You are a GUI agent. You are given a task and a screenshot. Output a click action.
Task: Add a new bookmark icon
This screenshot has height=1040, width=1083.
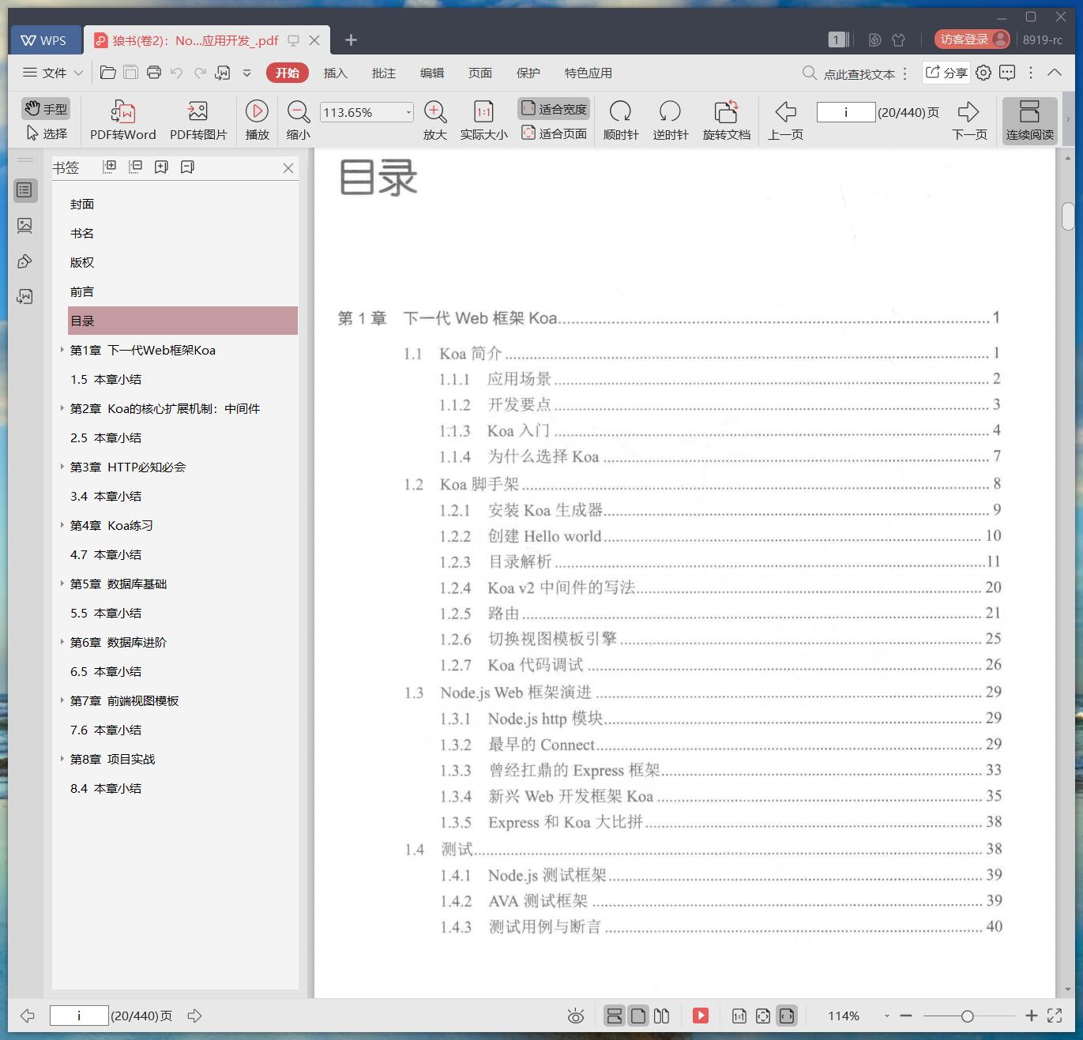click(161, 167)
